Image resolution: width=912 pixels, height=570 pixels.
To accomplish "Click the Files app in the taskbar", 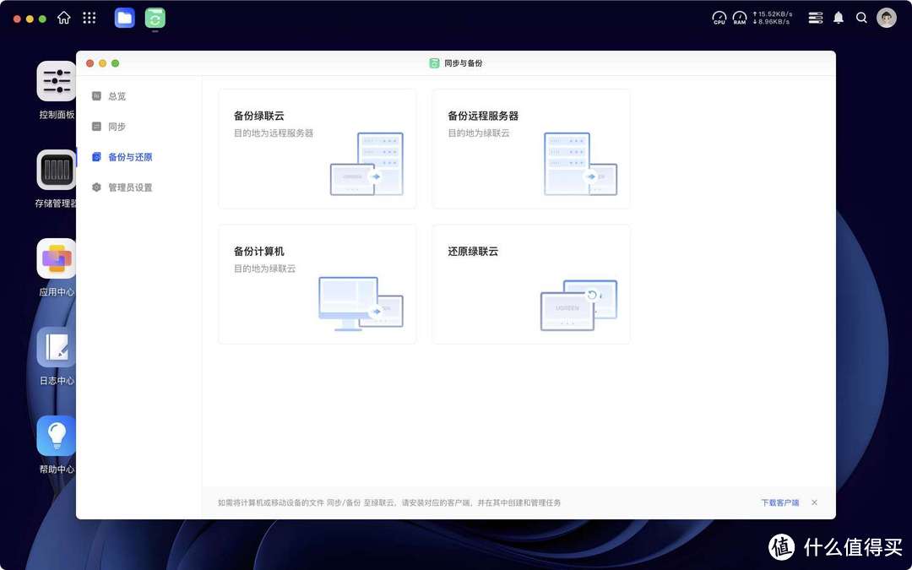I will 124,18.
